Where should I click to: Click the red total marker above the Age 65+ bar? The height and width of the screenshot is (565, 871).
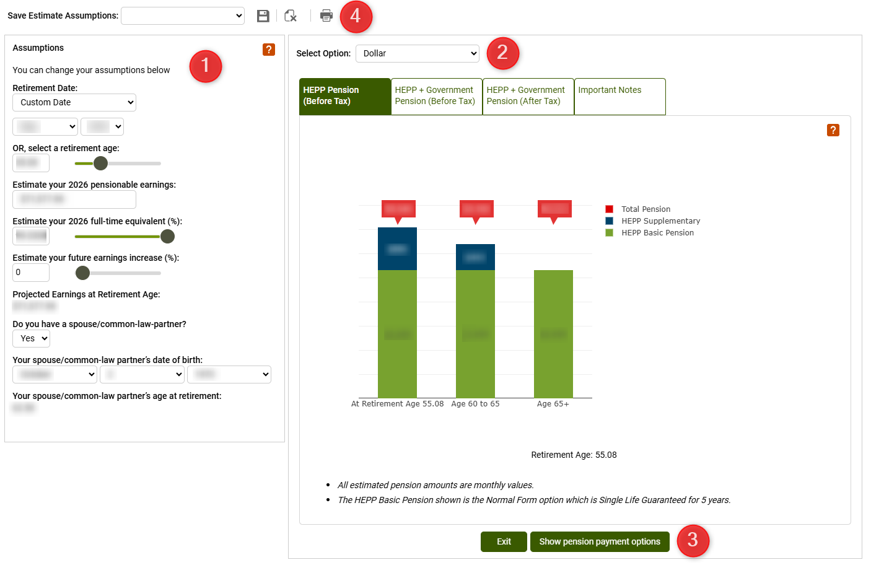pos(554,211)
